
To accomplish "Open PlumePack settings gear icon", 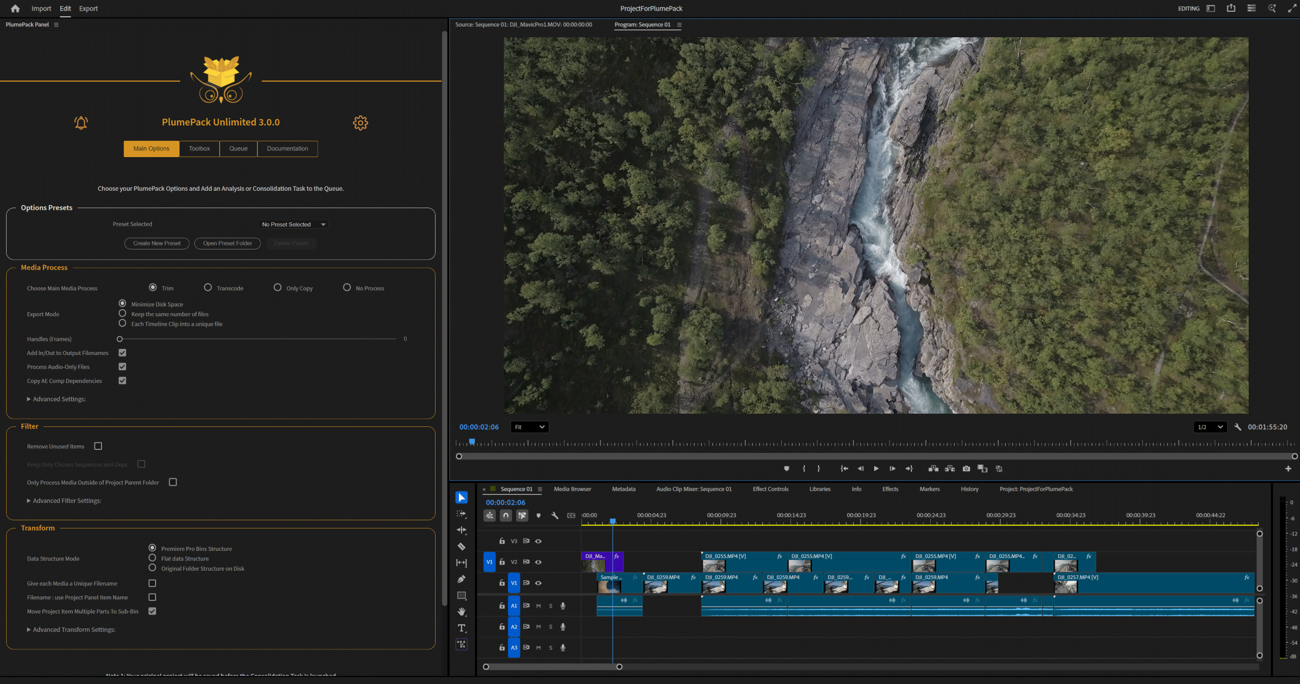I will click(360, 122).
